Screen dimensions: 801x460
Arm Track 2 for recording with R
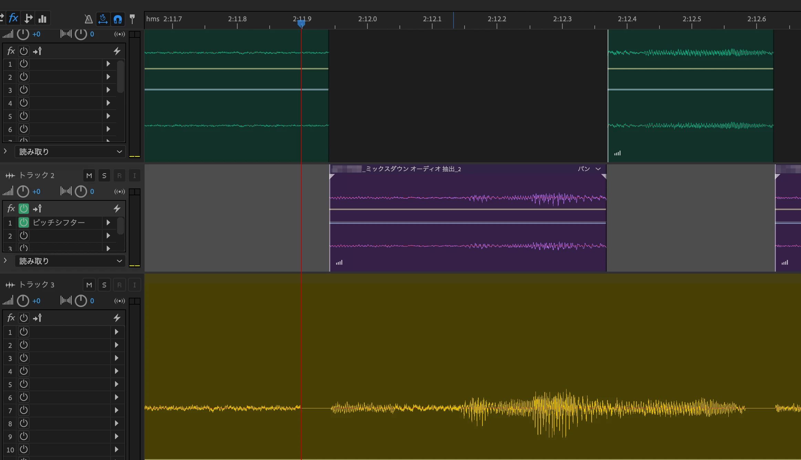119,176
